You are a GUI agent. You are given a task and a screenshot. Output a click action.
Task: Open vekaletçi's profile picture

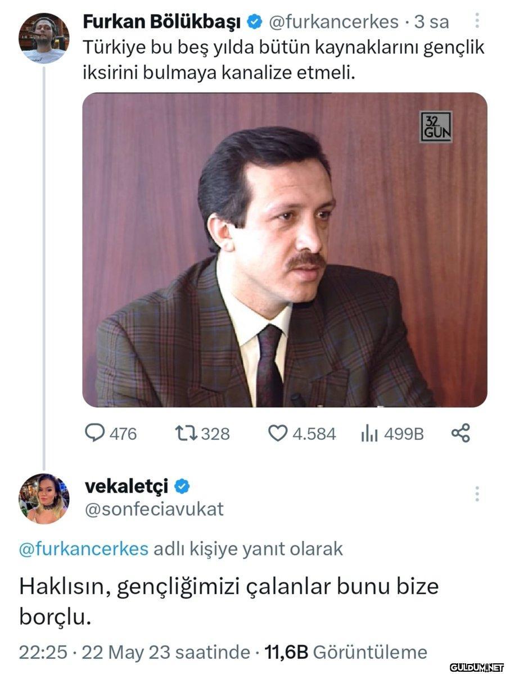pyautogui.click(x=44, y=498)
